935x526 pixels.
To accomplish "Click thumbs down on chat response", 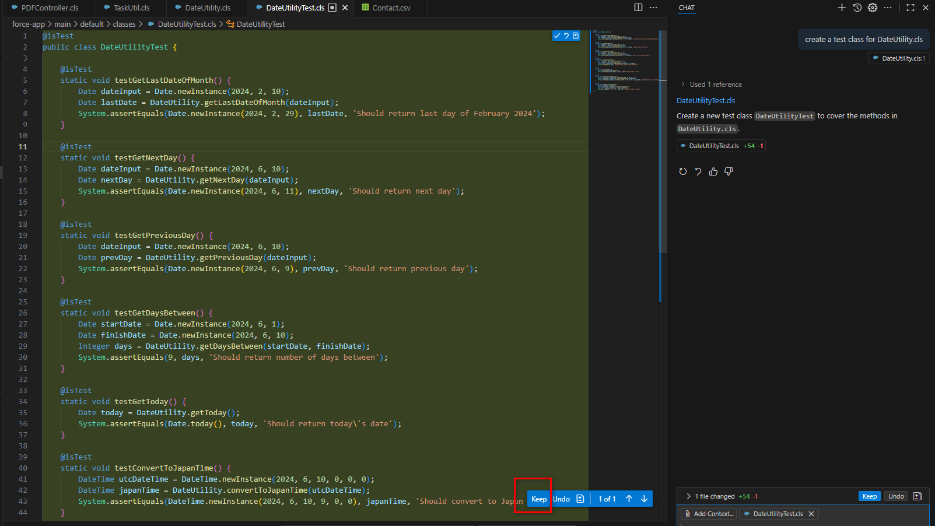I will coord(729,171).
